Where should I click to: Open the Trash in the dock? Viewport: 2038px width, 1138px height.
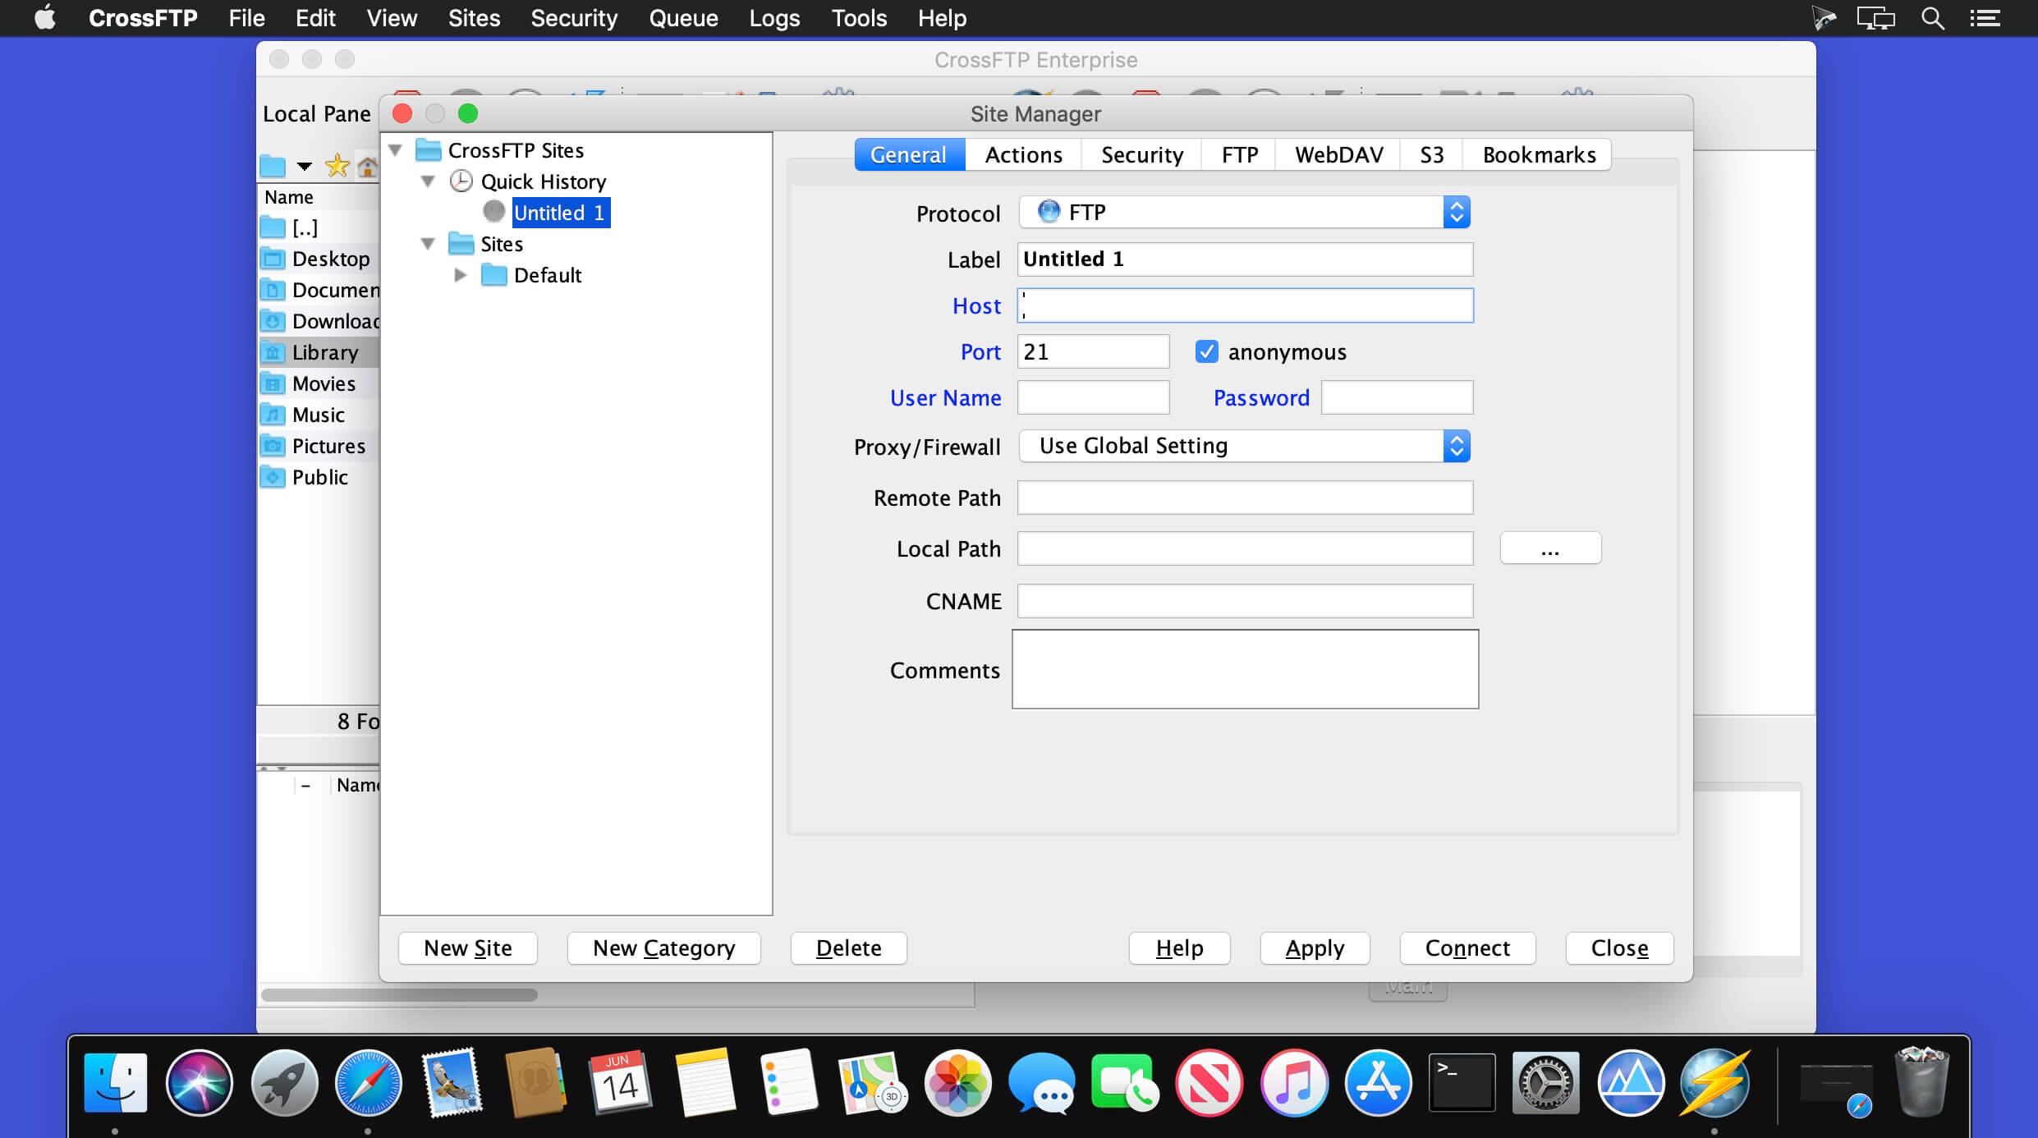point(1921,1083)
